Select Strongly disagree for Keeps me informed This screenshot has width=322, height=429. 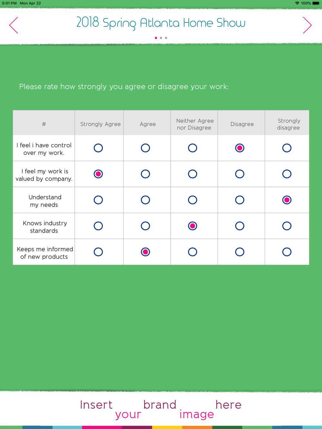tap(287, 252)
